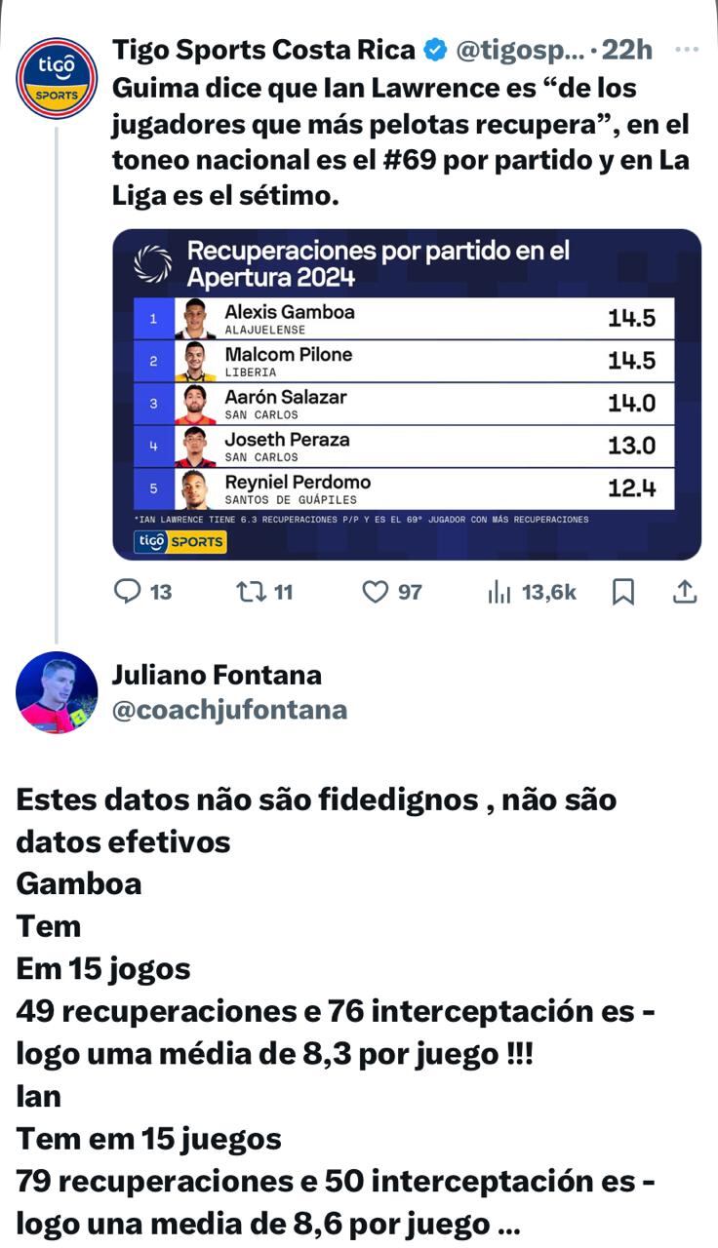Tap the retweet icon
The width and height of the screenshot is (718, 1248).
[x=249, y=591]
